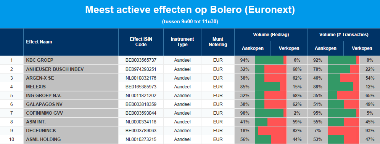The width and height of the screenshot is (380, 144).
Task: Open ARGEN-X SE effect entry
Action: point(40,78)
